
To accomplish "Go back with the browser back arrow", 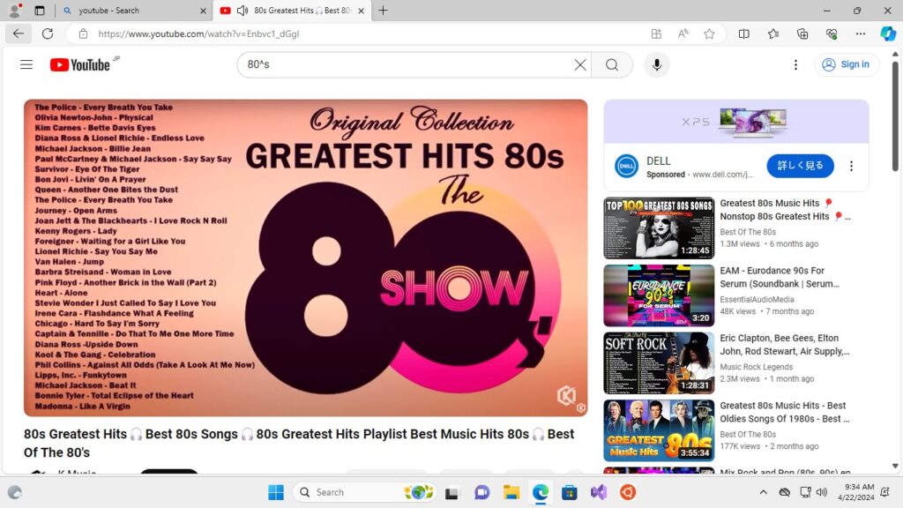I will [x=18, y=34].
